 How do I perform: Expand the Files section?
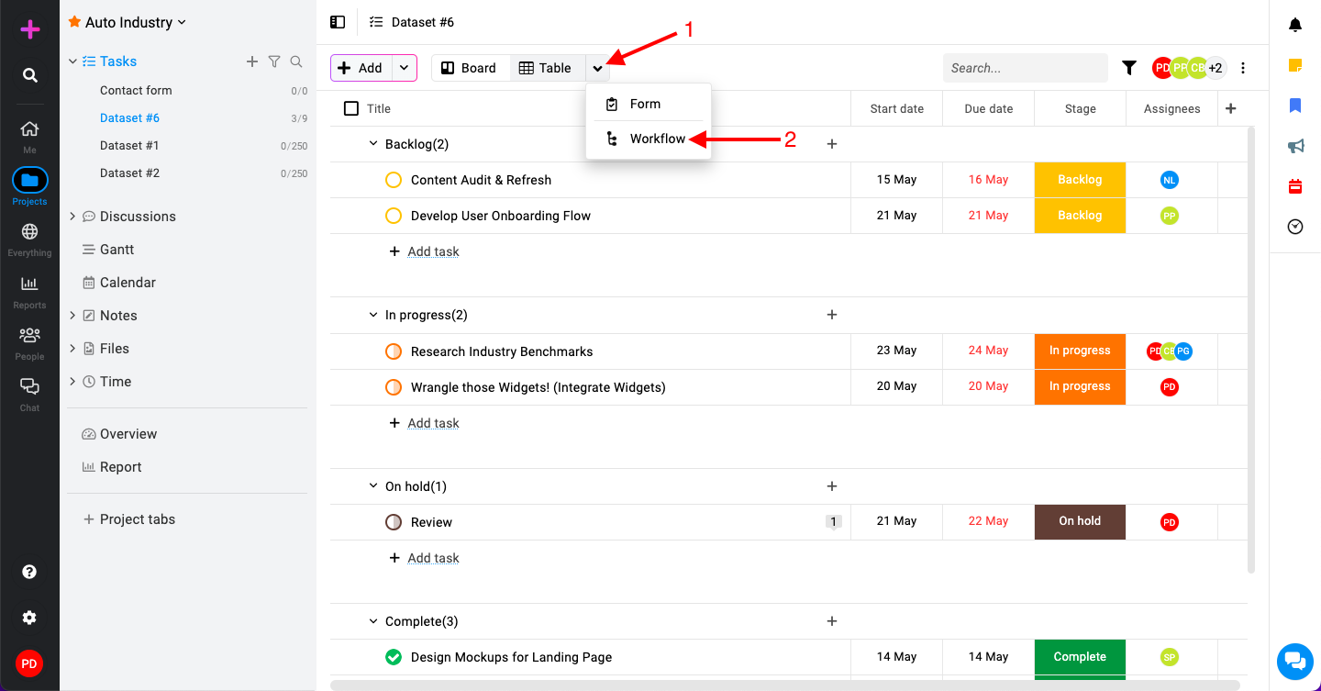[73, 349]
